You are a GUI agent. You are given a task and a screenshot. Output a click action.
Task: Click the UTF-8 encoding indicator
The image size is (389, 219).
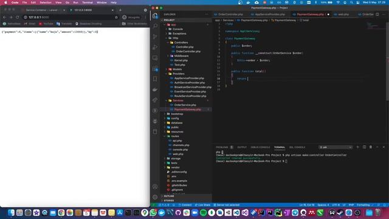[x=336, y=205]
